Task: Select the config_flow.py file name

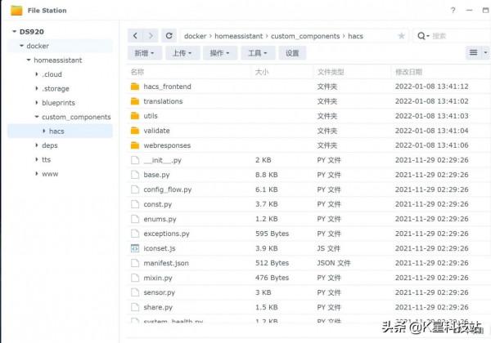Action: (168, 189)
